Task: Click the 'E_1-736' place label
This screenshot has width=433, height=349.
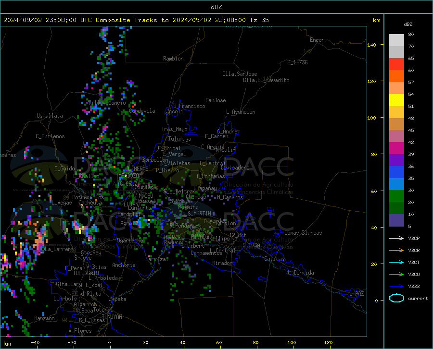Action: (297, 62)
